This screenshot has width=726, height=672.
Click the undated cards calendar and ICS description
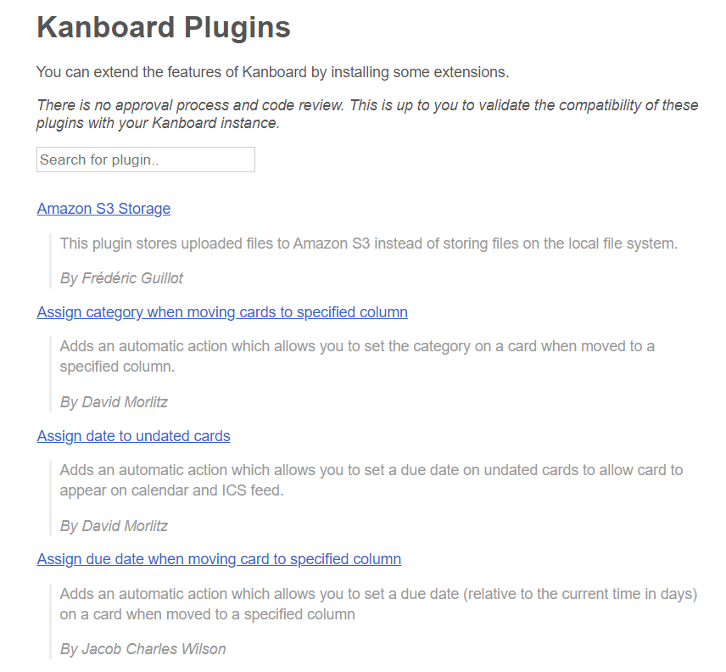[x=371, y=480]
